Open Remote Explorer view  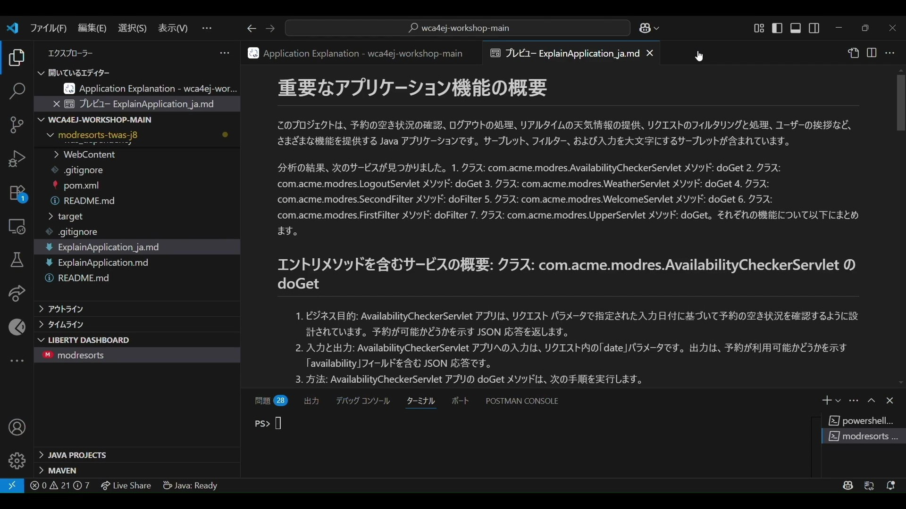pyautogui.click(x=17, y=227)
